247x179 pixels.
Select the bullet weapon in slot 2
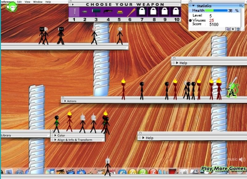click(85, 12)
